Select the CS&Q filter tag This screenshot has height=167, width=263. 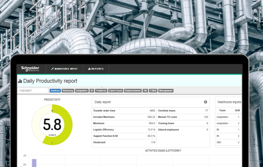pyautogui.click(x=153, y=91)
